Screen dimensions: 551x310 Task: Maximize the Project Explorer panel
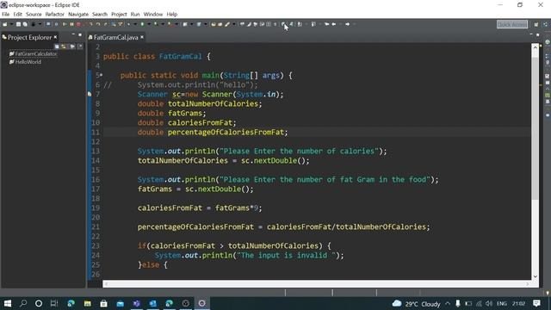[x=80, y=34]
